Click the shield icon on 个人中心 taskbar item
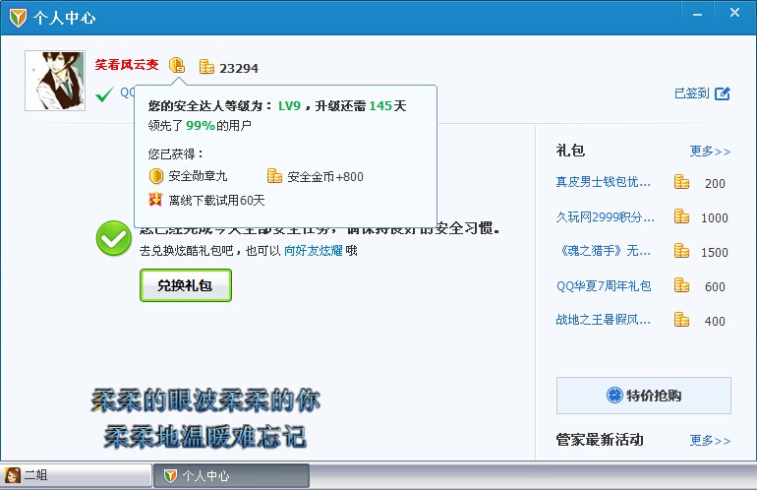Viewport: 757px width, 490px height. click(170, 476)
